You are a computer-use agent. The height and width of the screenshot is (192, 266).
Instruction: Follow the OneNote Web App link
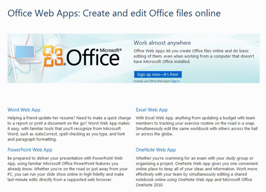[156, 150]
